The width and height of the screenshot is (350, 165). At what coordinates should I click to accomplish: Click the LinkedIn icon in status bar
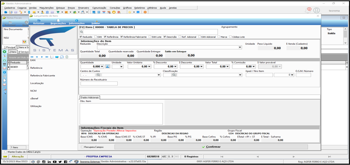click(49, 162)
